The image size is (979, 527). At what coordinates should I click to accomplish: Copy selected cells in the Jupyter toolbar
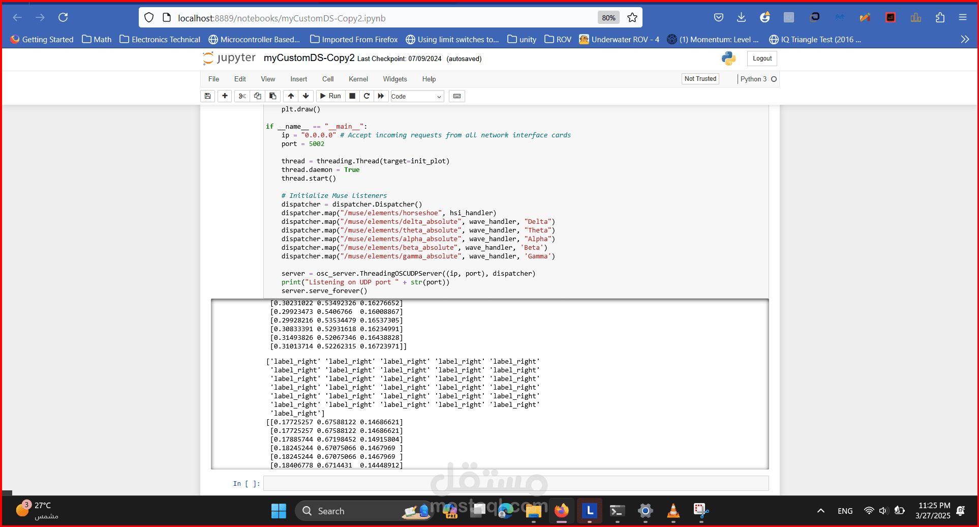[257, 96]
